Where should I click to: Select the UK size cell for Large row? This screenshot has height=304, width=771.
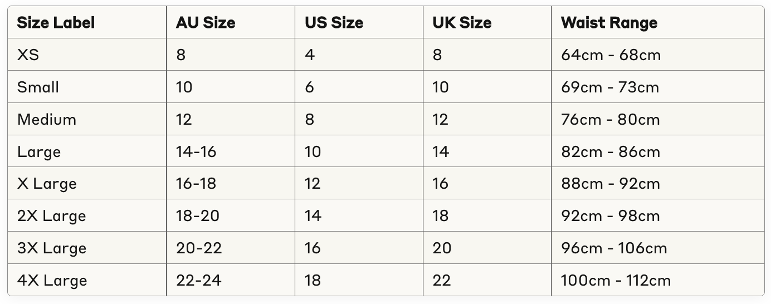[x=441, y=151]
